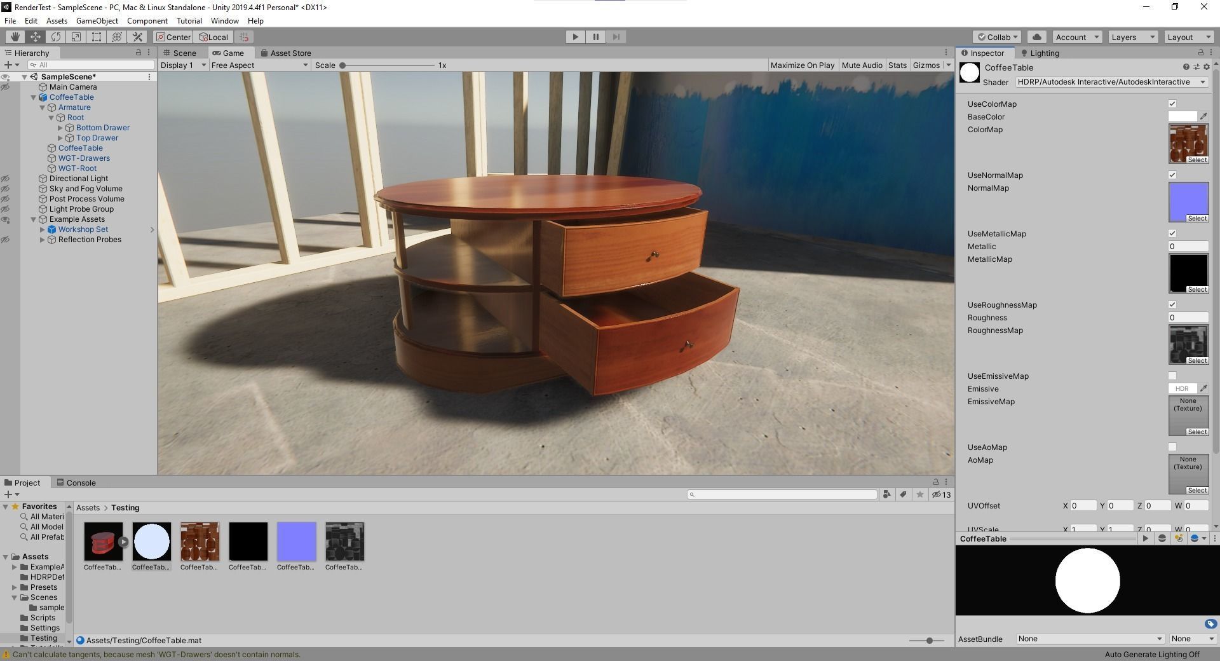Open material preset selector
This screenshot has height=661, width=1220.
1196,67
